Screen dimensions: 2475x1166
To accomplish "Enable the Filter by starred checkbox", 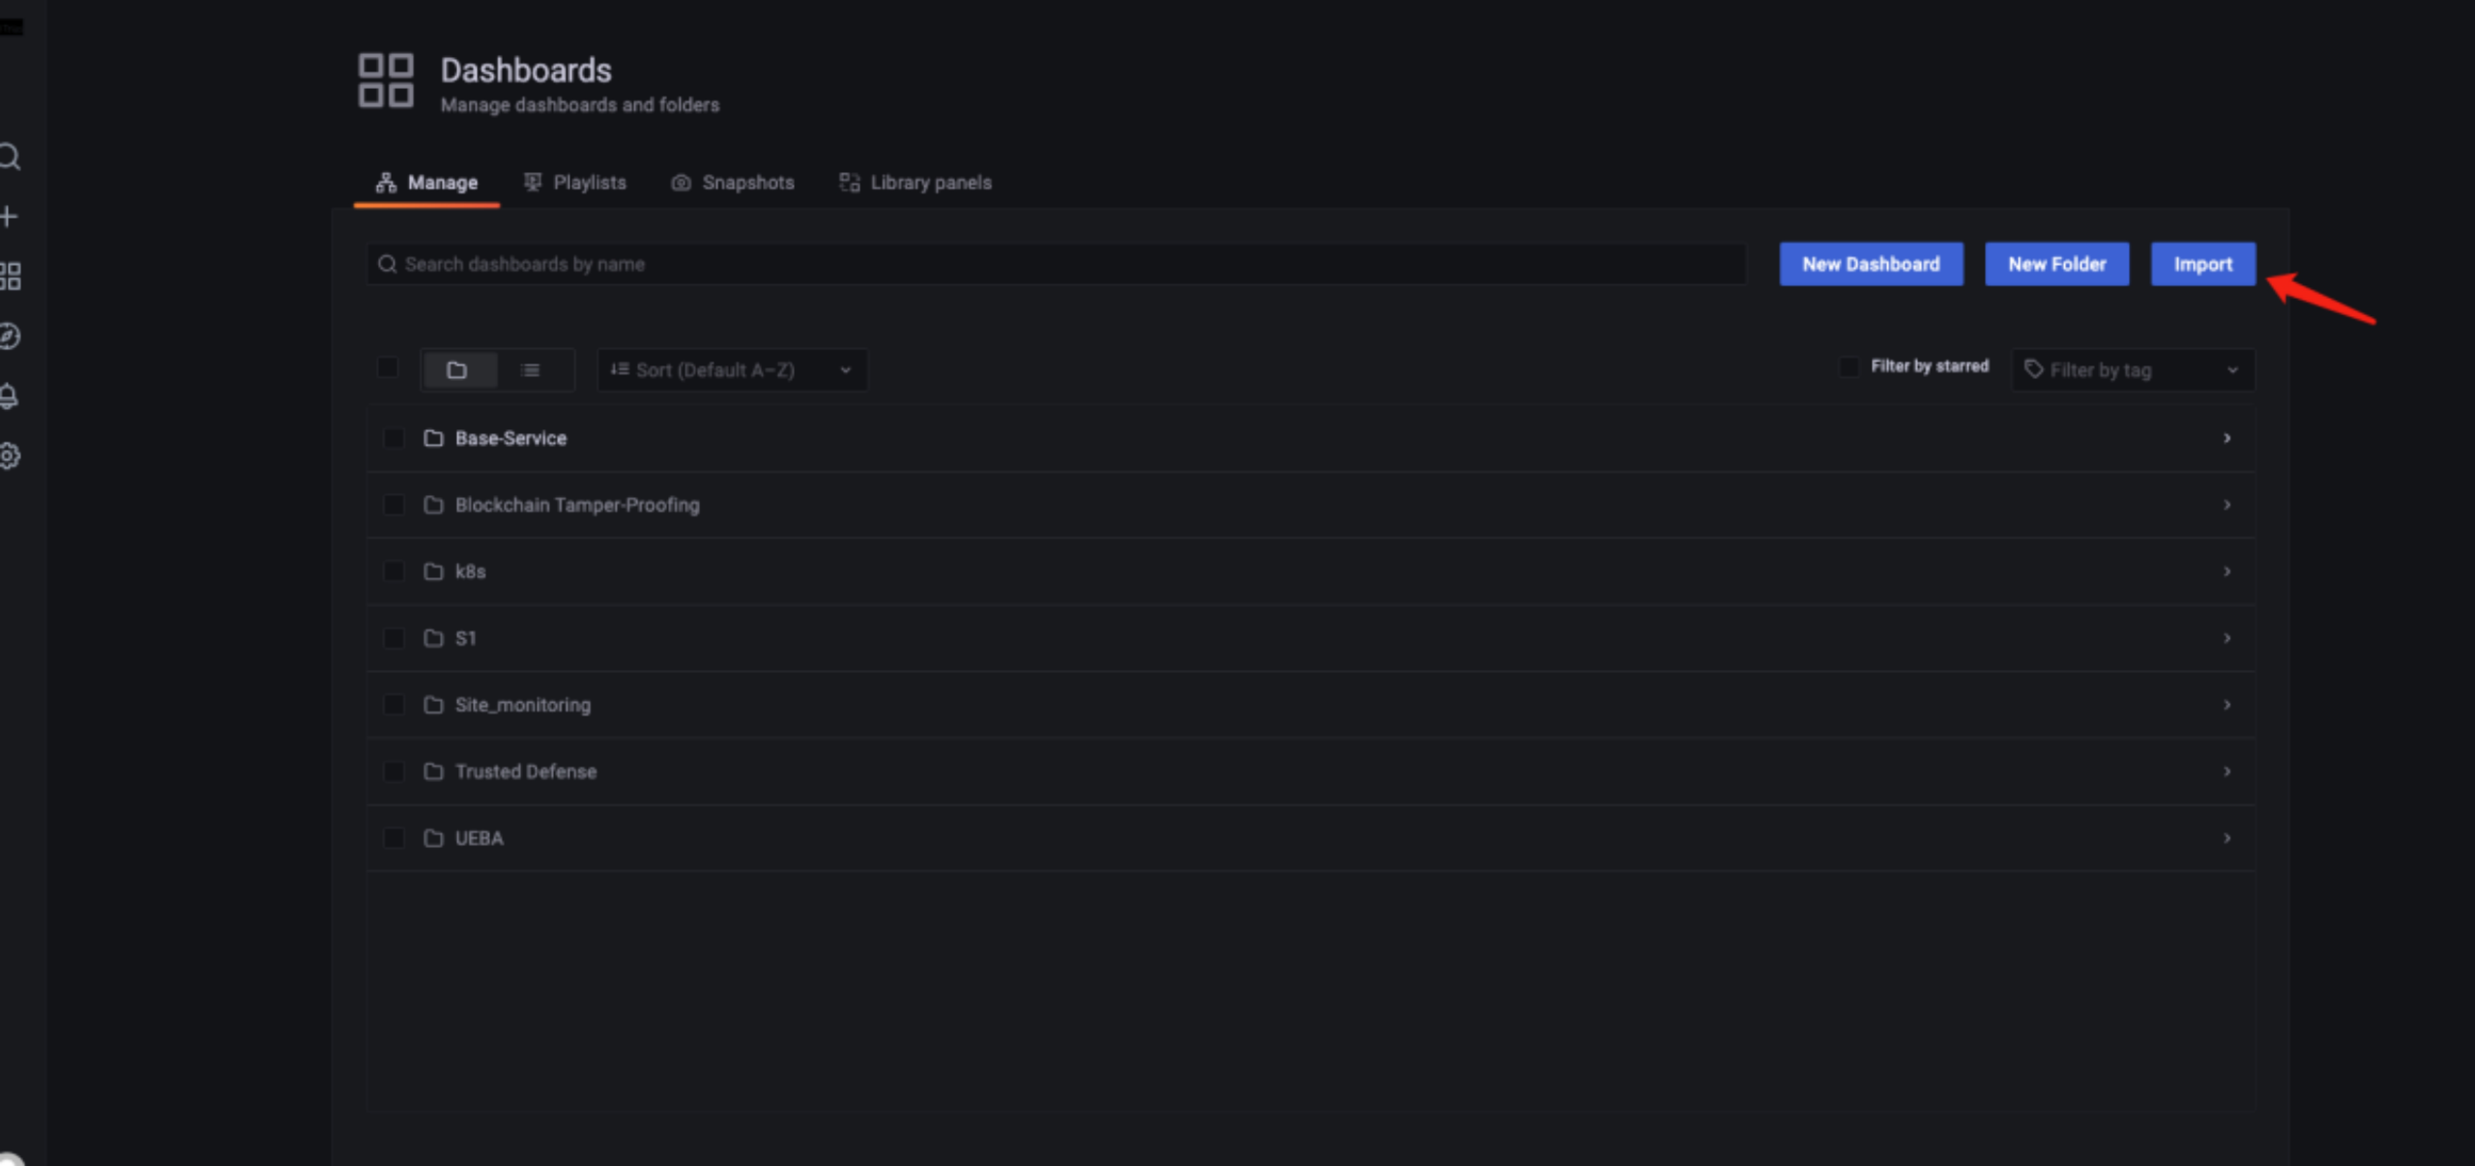I will (x=1849, y=367).
